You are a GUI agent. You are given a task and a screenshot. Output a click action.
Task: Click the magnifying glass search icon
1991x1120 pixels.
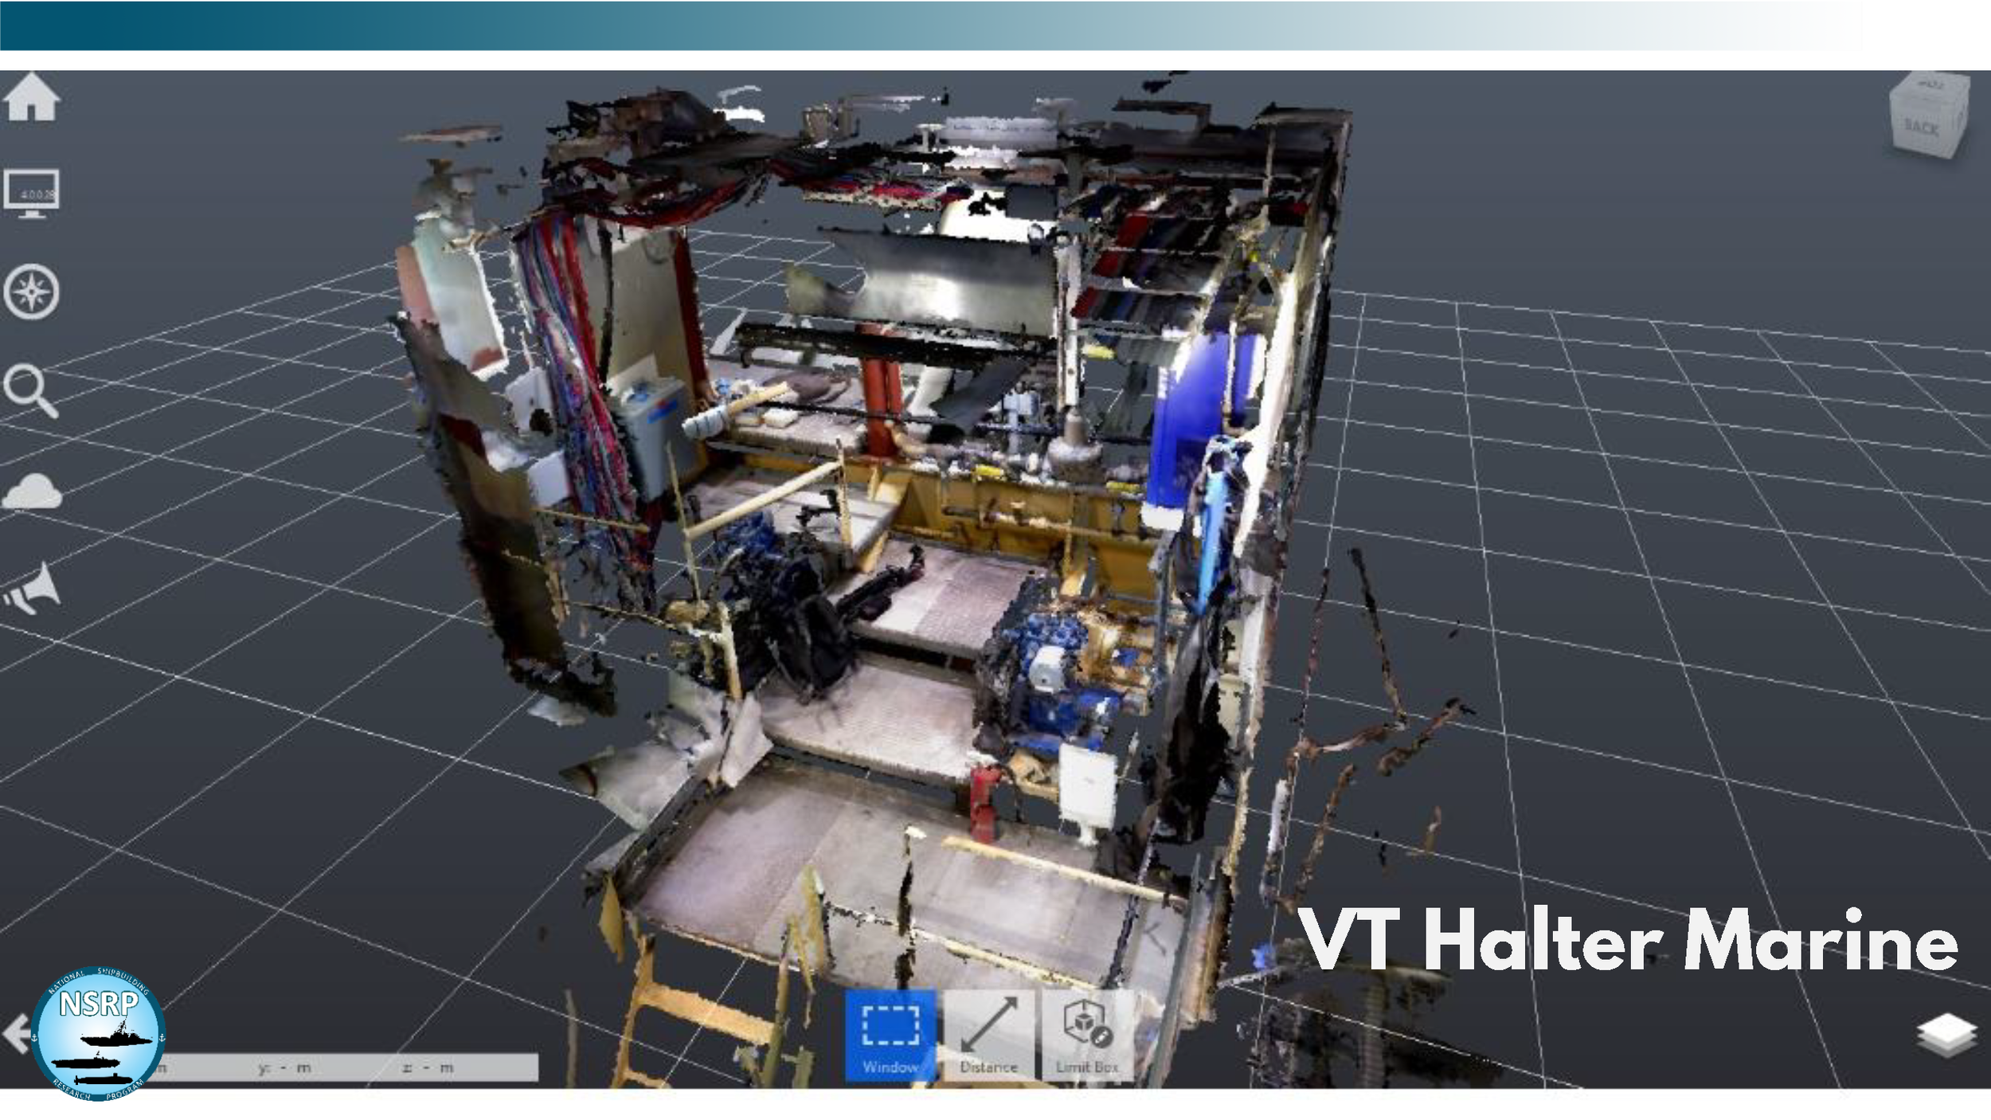click(31, 391)
